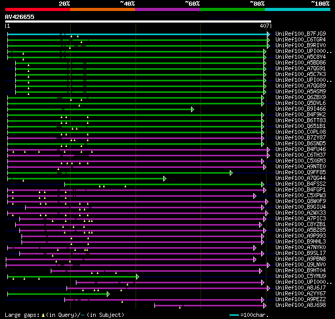Open the UniRef100_A5BD86 hit label

pyautogui.click(x=300, y=63)
